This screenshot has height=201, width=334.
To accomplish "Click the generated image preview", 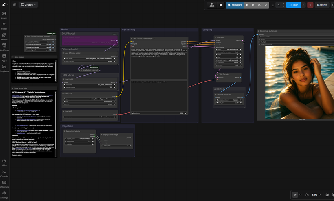I will tap(299, 82).
